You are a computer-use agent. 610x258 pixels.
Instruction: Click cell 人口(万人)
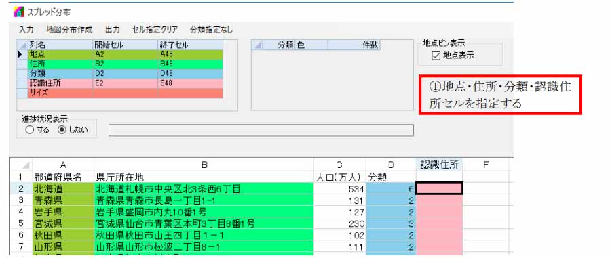click(x=340, y=177)
